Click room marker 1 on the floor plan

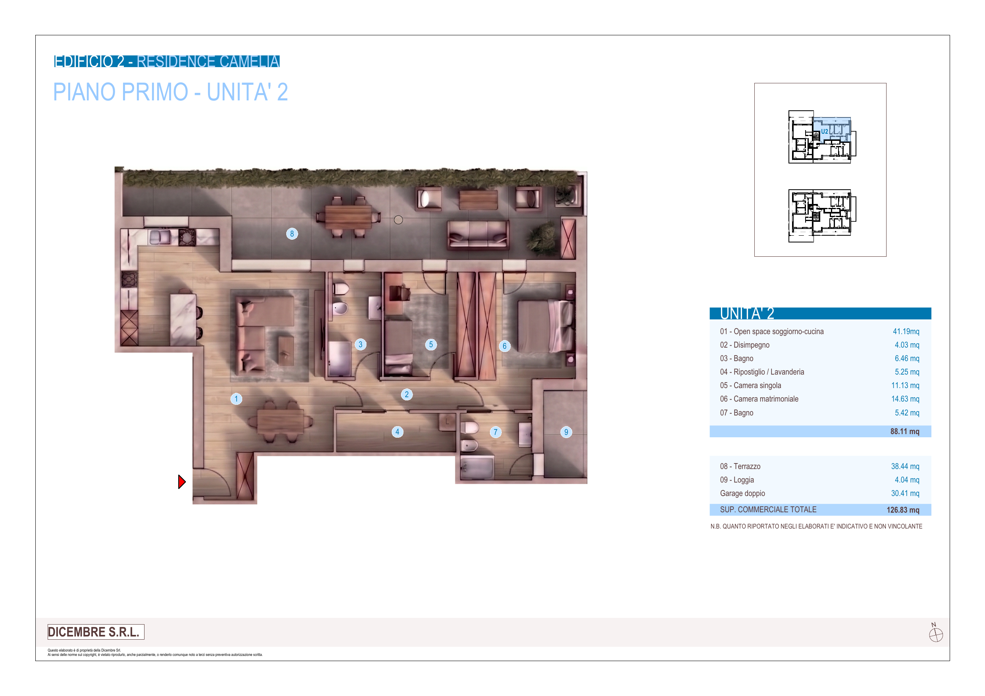coord(236,399)
